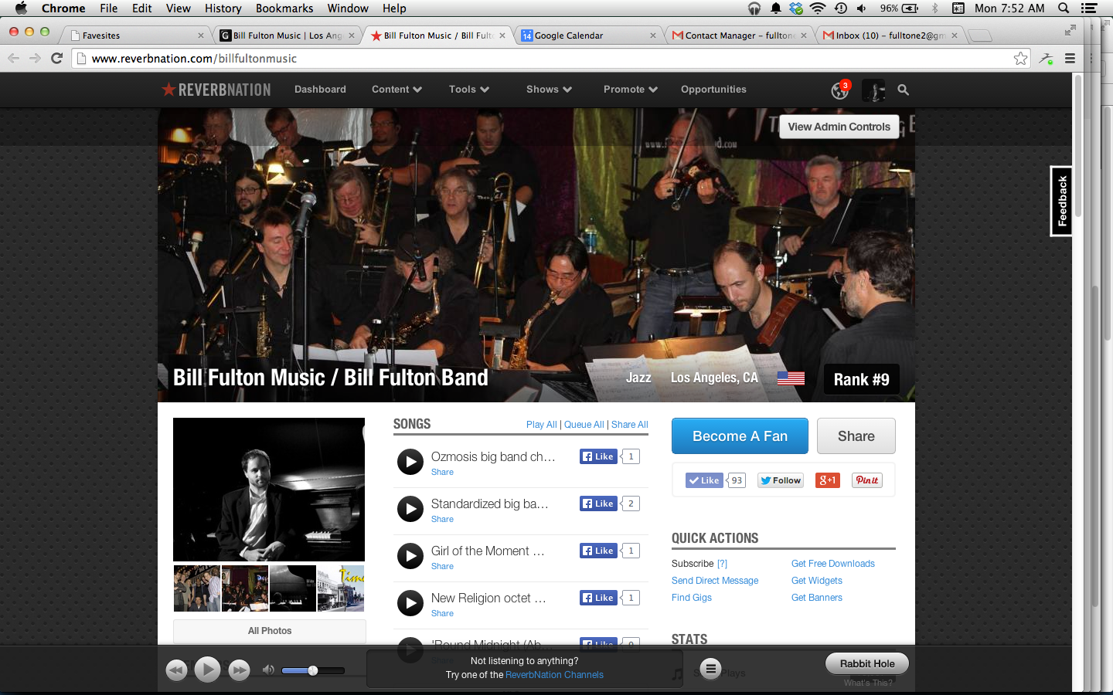1113x695 pixels.
Task: Reload the page
Action: pos(56,58)
